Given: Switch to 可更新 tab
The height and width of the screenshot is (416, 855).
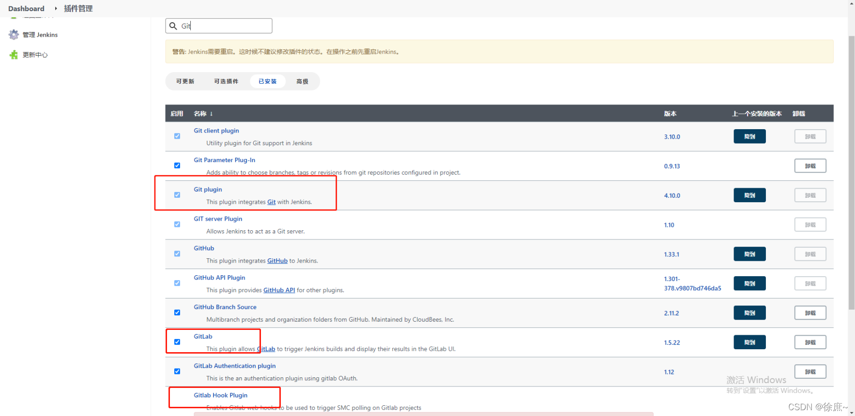Looking at the screenshot, I should [185, 81].
